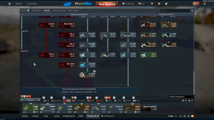The width and height of the screenshot is (214, 120).
Task: Toggle the first checkmark beside the wrench
Action: click(x=186, y=101)
